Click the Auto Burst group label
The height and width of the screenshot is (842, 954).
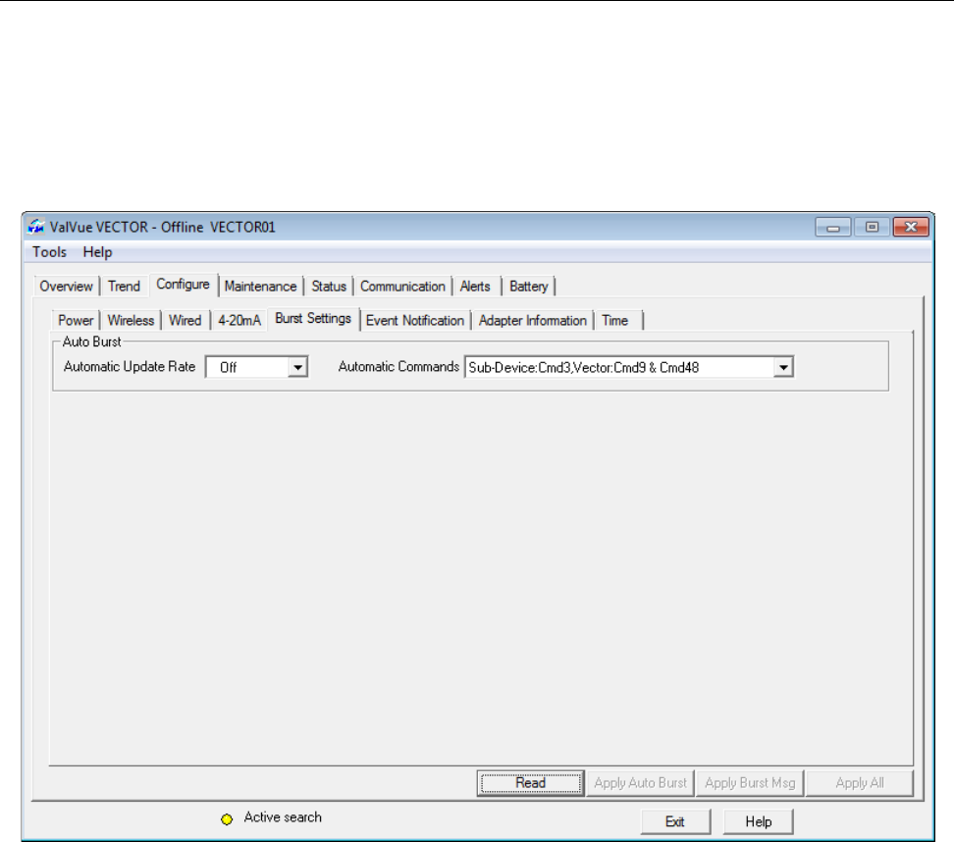(x=92, y=342)
